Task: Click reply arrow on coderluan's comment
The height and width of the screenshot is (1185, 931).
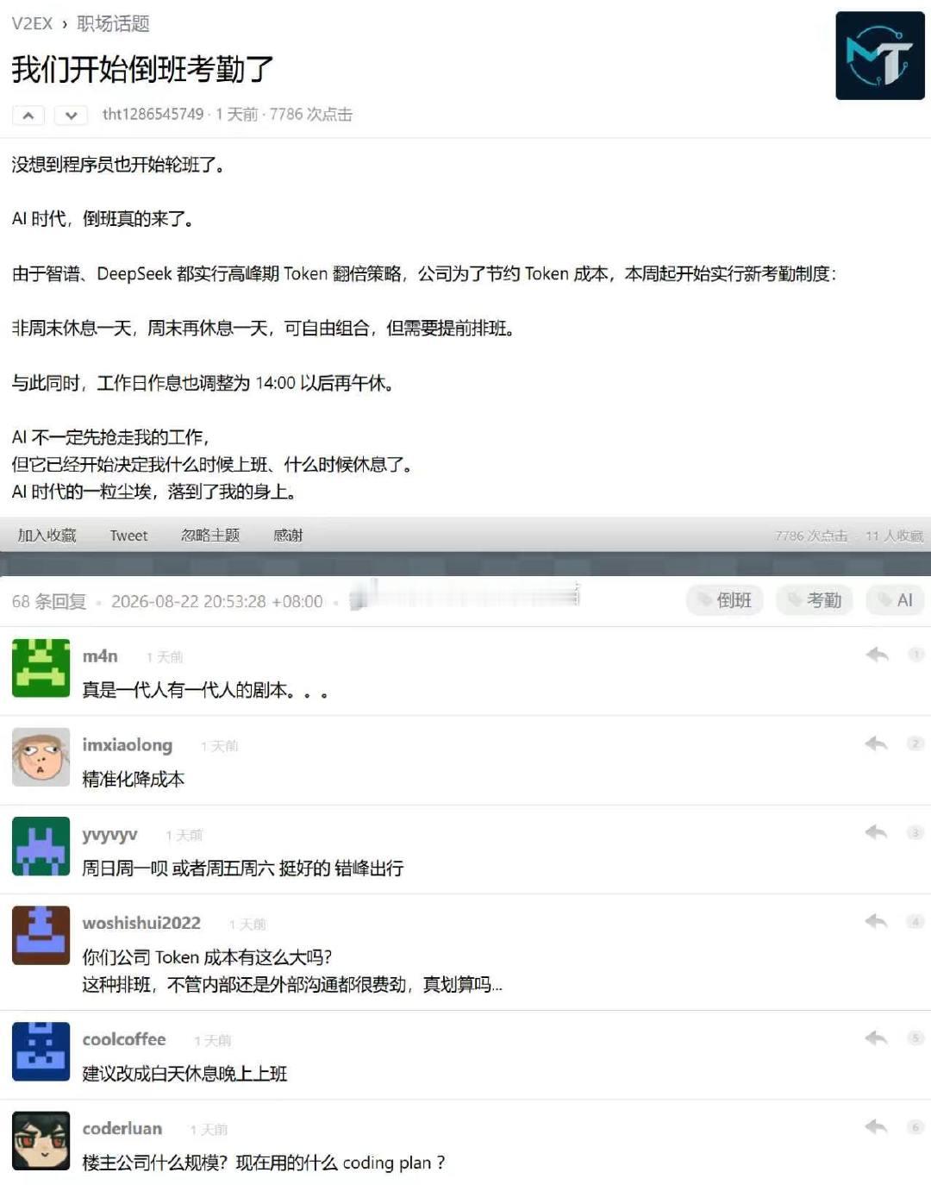Action: pos(877,1126)
